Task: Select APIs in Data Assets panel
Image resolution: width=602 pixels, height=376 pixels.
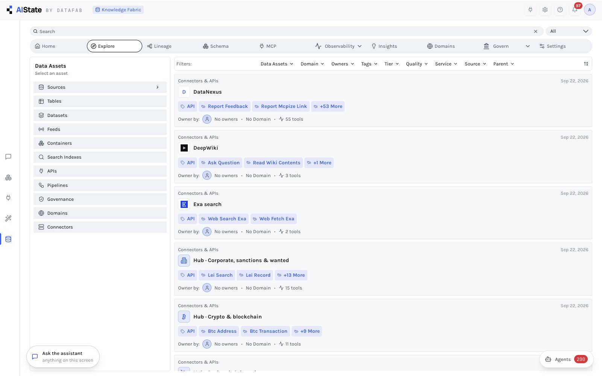Action: click(100, 171)
